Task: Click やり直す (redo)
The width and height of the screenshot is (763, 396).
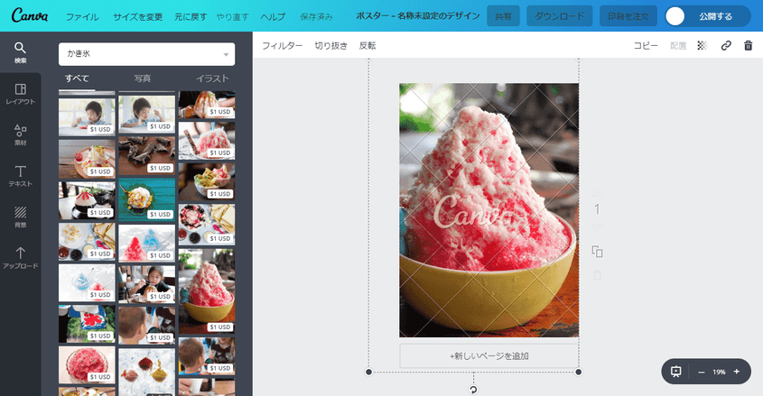Action: [x=233, y=16]
